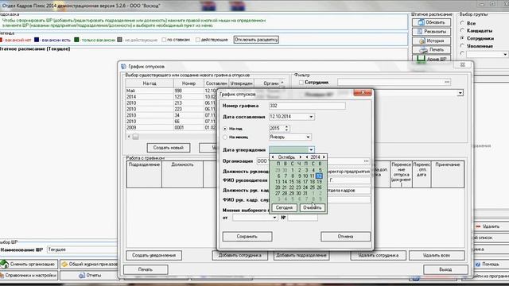The width and height of the screenshot is (509, 286).
Task: Click Сегодня in the calendar popup
Action: coord(284,207)
